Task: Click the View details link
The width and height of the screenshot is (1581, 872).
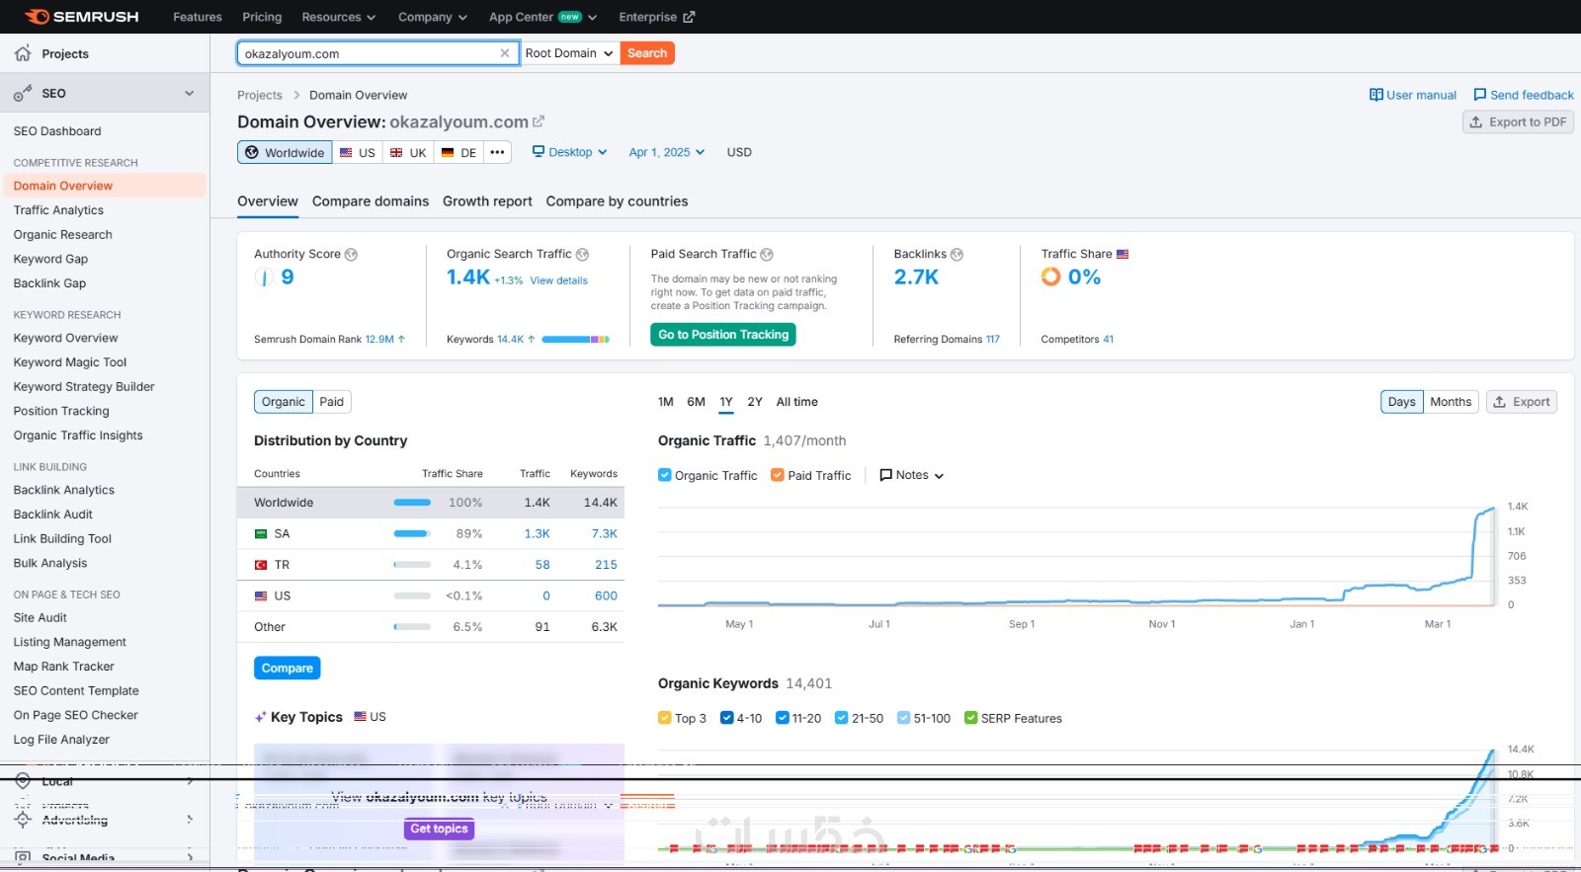Action: (x=558, y=280)
